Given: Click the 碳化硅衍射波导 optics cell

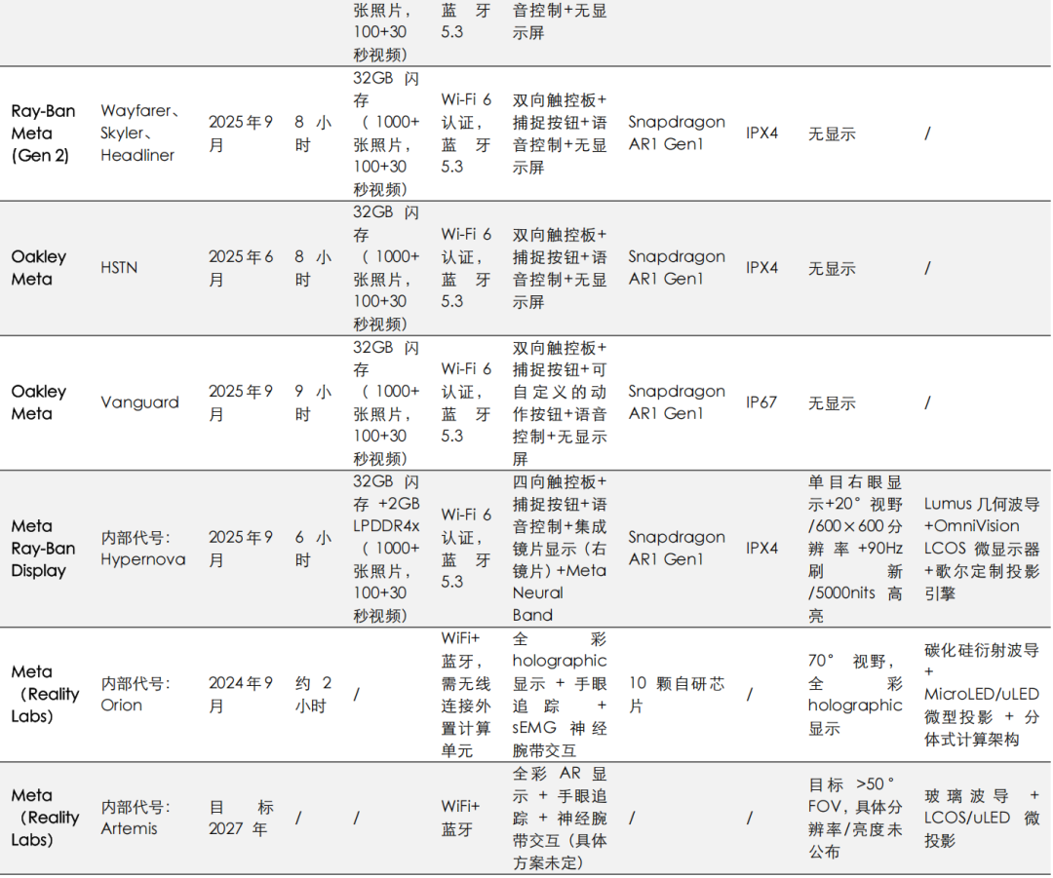Looking at the screenshot, I should click(982, 694).
